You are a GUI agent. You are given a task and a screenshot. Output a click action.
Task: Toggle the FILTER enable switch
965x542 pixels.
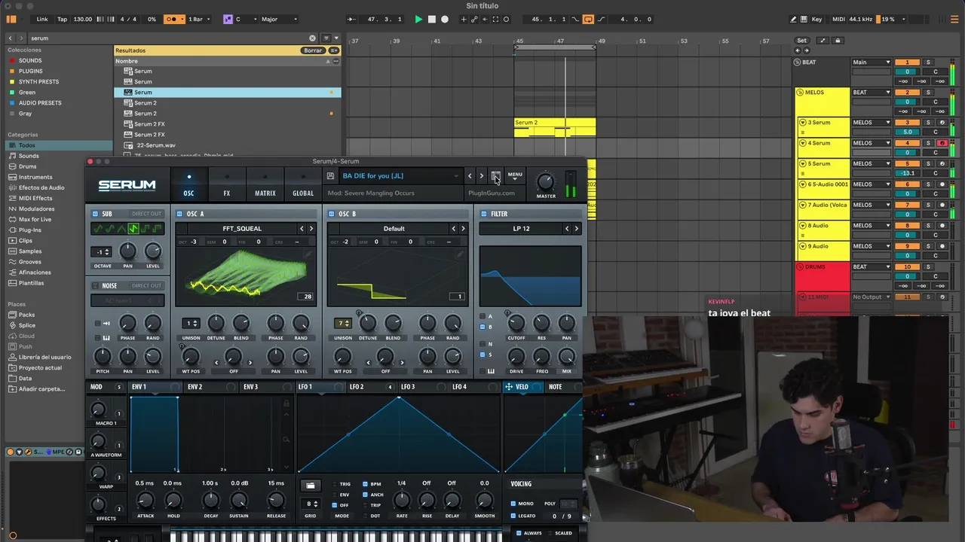[484, 214]
